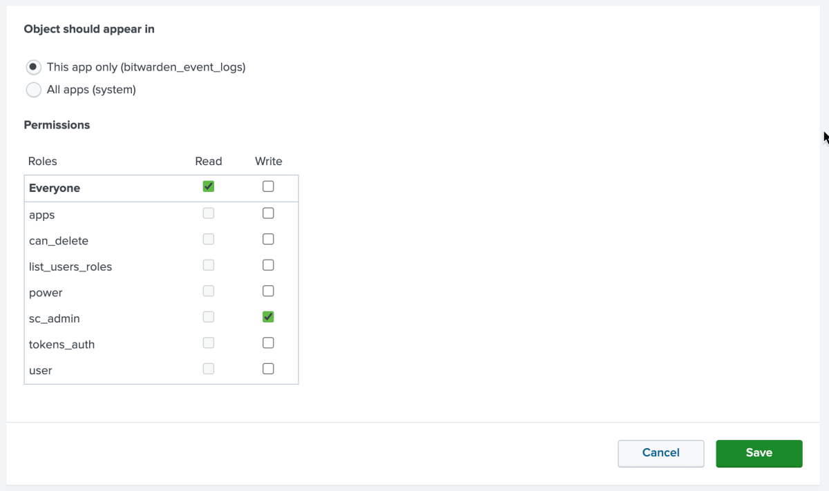This screenshot has width=829, height=491.
Task: Click the sc_admin role name
Action: [55, 318]
